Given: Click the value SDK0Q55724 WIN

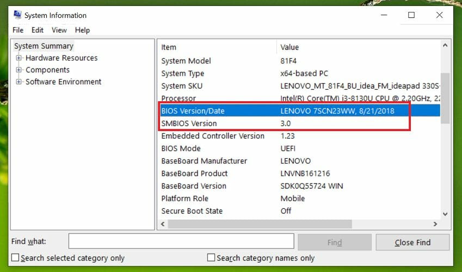Looking at the screenshot, I should tap(312, 186).
